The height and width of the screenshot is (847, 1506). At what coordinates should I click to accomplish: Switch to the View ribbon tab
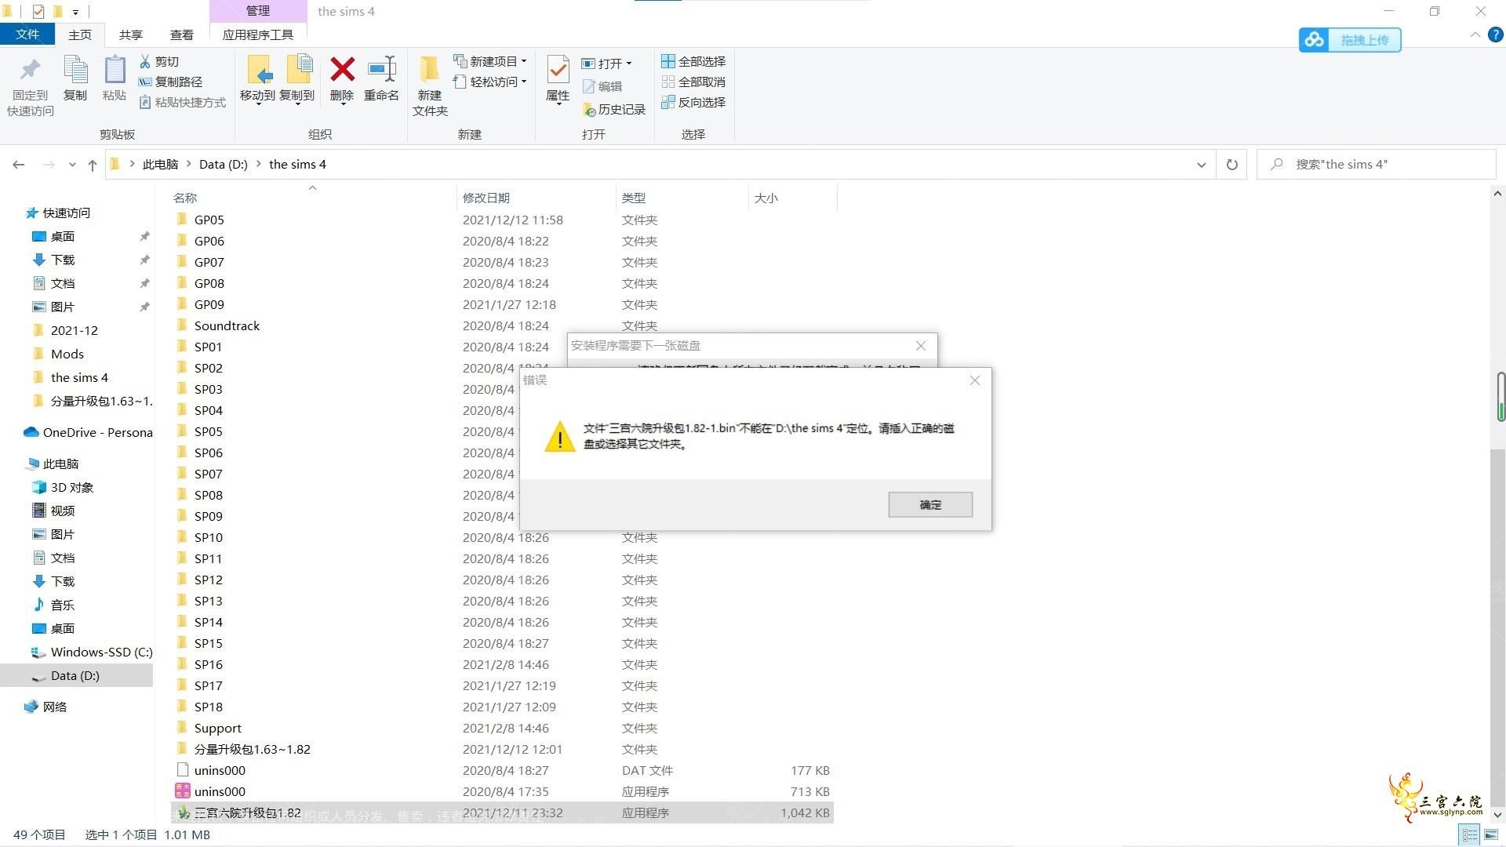182,35
